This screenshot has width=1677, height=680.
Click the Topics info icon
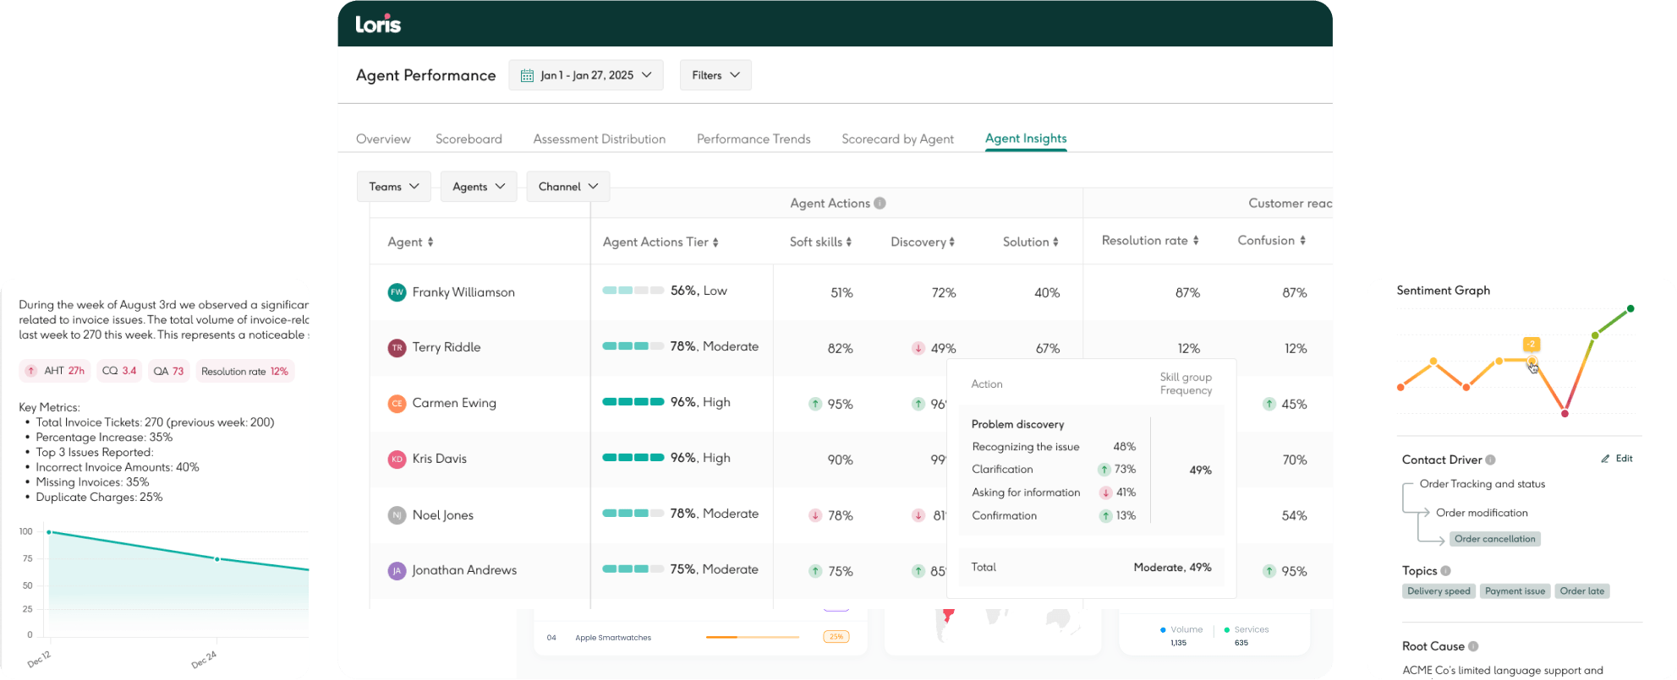click(x=1445, y=571)
